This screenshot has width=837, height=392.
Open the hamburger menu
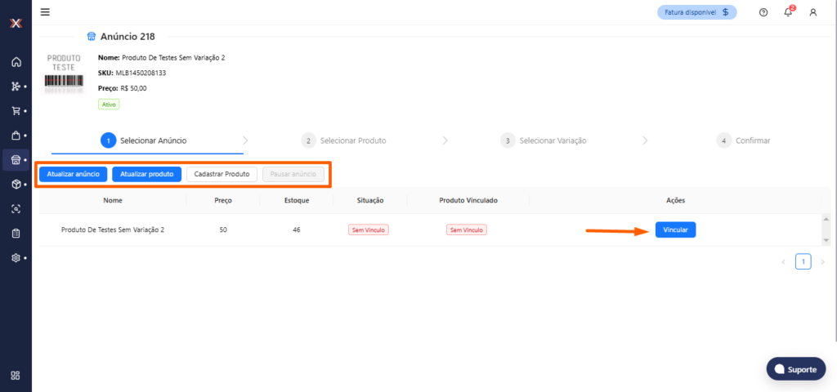(x=45, y=12)
